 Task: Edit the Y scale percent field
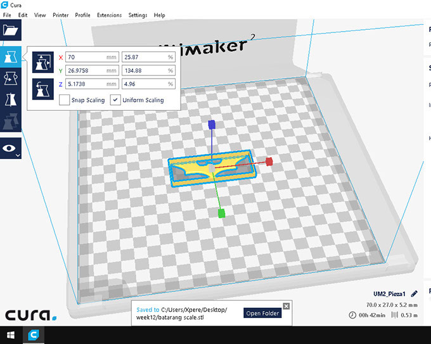click(148, 70)
